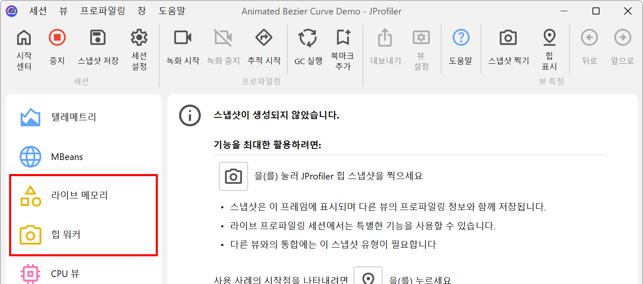Click the 힙 표시 pin toolbar icon
Viewport: 643px width, 284px height.
(549, 38)
